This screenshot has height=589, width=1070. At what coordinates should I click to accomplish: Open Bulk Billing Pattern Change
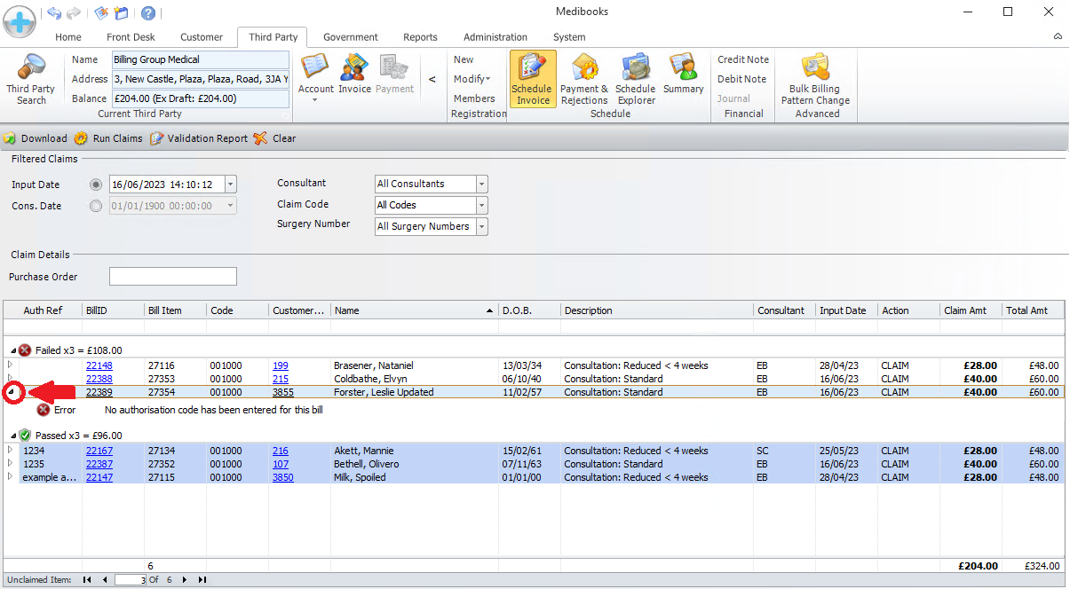click(815, 79)
